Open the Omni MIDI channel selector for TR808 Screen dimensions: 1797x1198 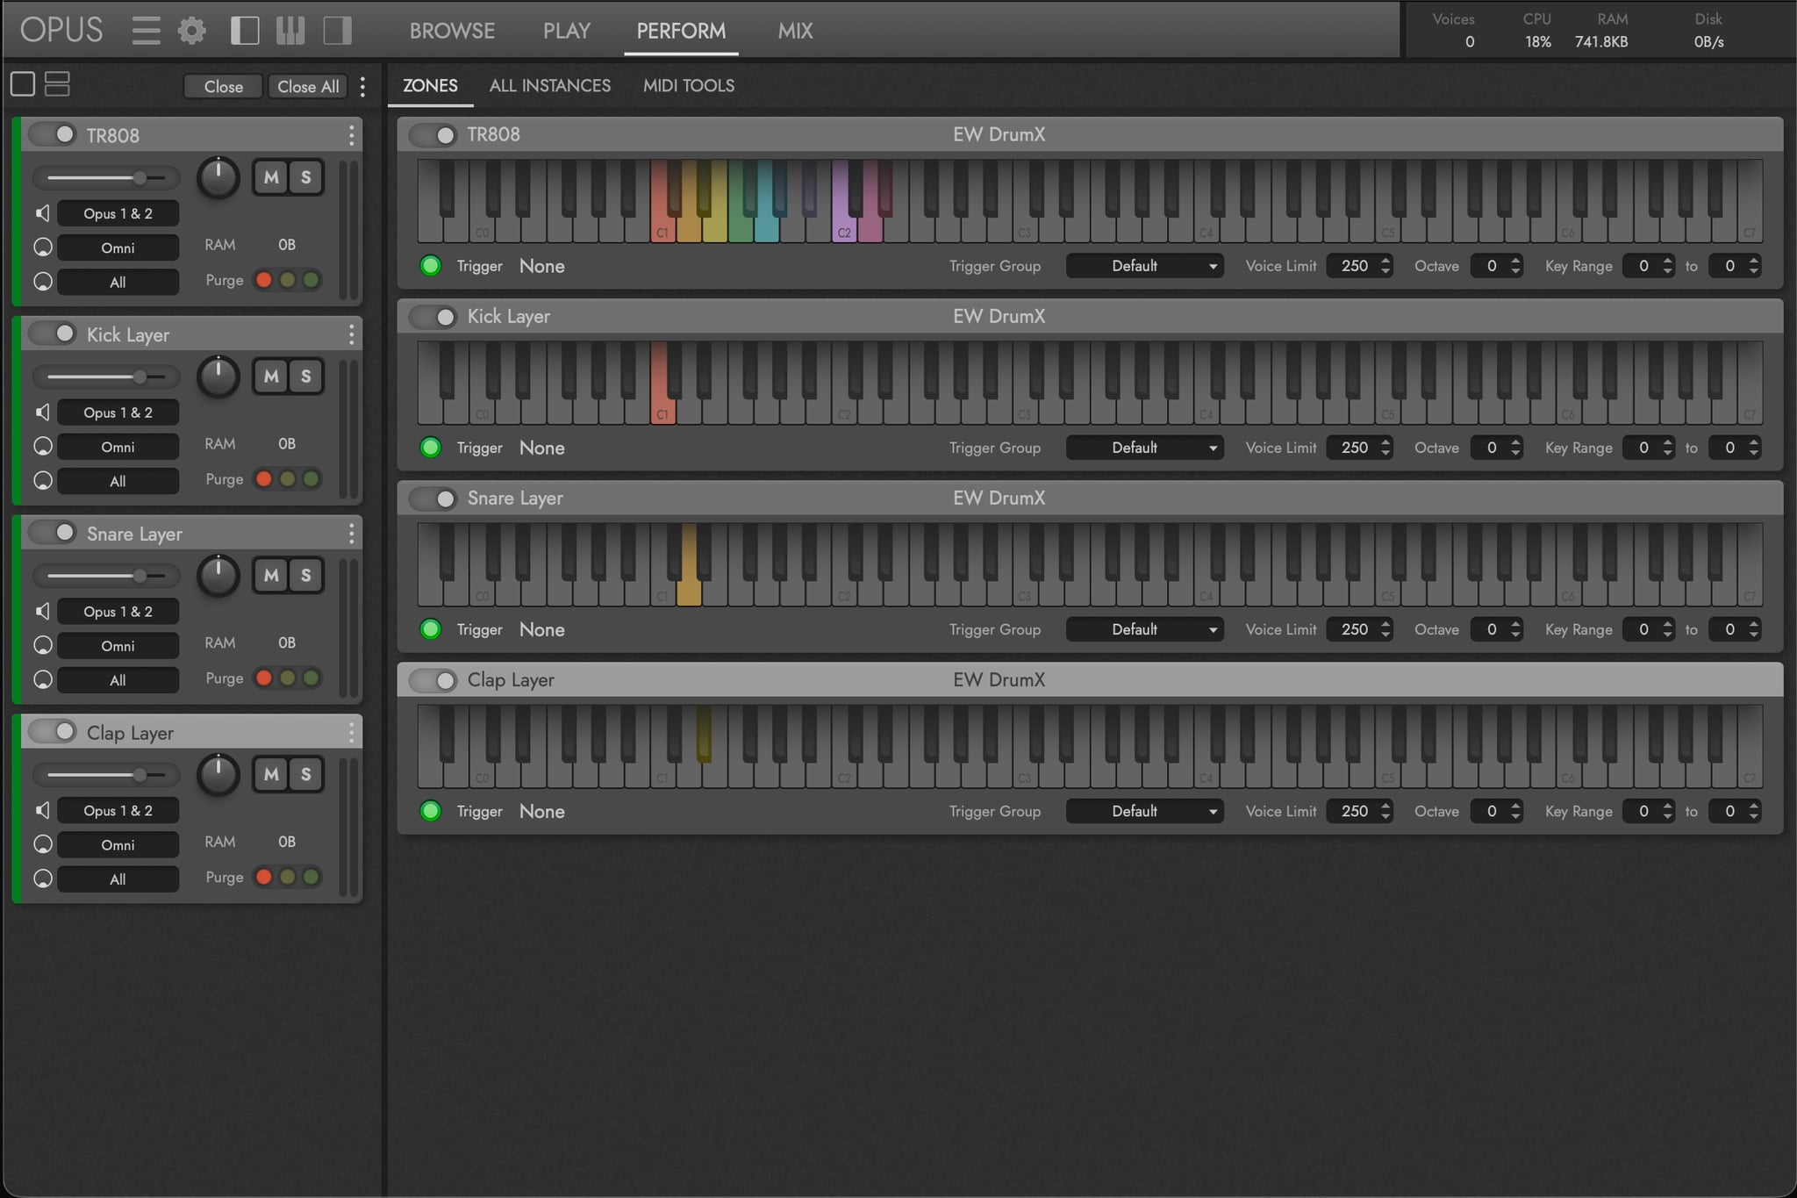(118, 247)
